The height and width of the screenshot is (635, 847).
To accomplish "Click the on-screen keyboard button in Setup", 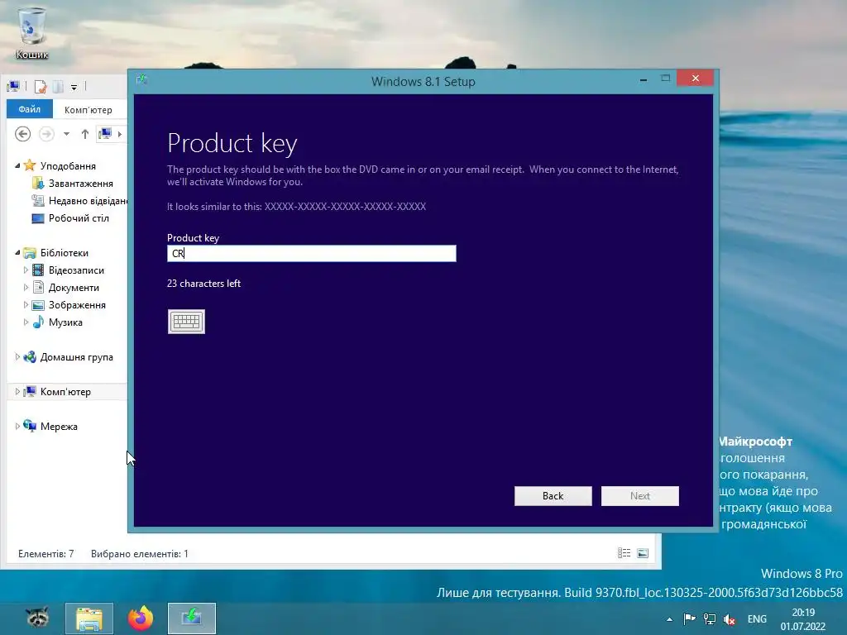I will (x=186, y=322).
